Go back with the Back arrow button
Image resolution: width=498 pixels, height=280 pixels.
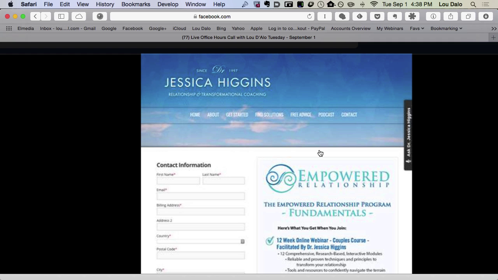coord(36,16)
